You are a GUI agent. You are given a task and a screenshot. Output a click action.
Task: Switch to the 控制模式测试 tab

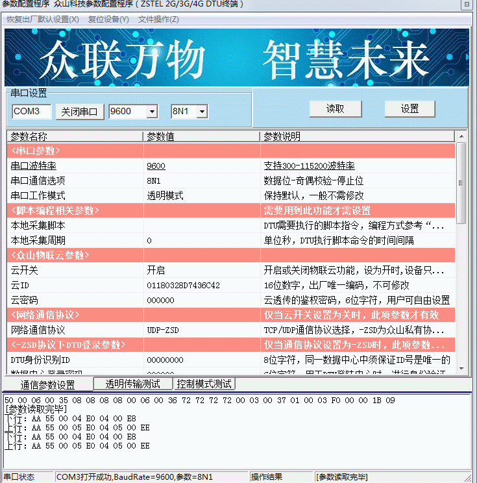[x=204, y=384]
